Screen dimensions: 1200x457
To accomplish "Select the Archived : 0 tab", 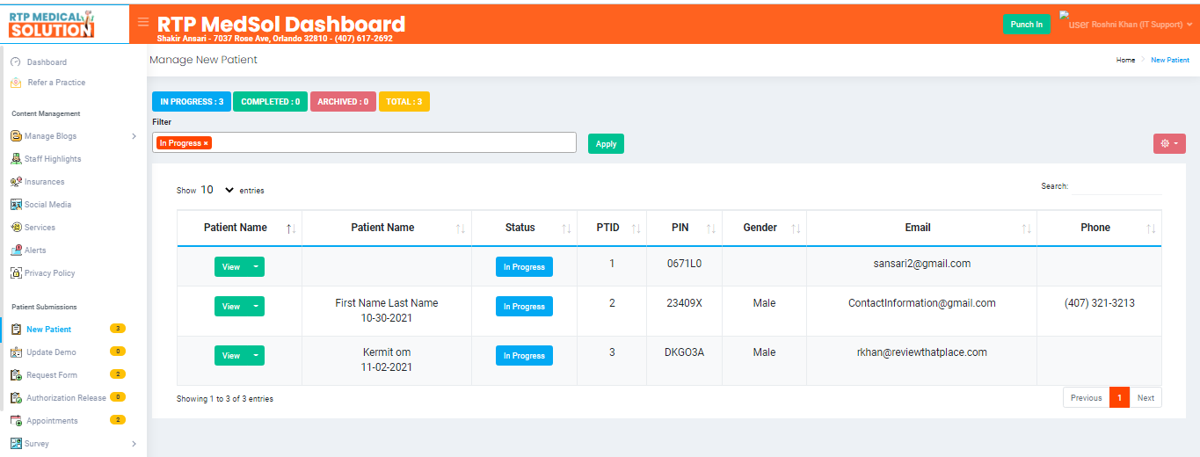I will 344,102.
